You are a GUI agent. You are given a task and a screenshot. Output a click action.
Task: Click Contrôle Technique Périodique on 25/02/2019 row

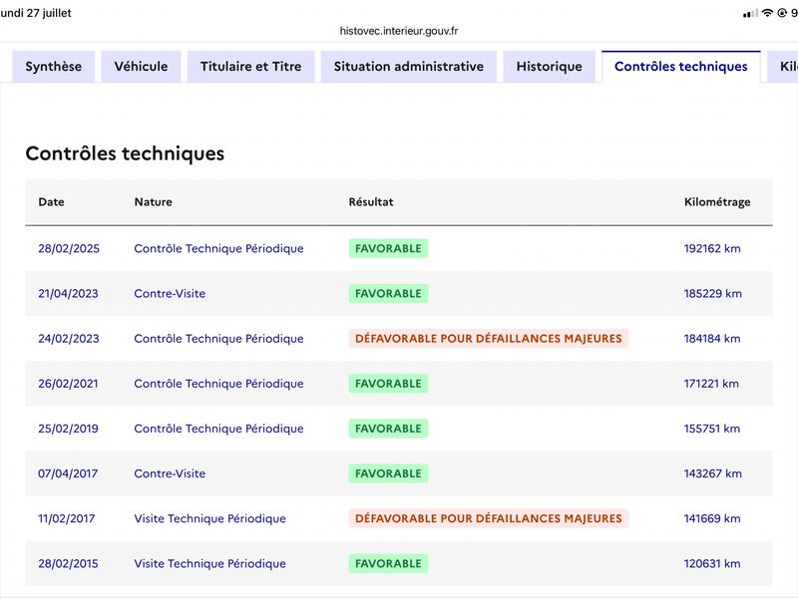[x=218, y=429]
